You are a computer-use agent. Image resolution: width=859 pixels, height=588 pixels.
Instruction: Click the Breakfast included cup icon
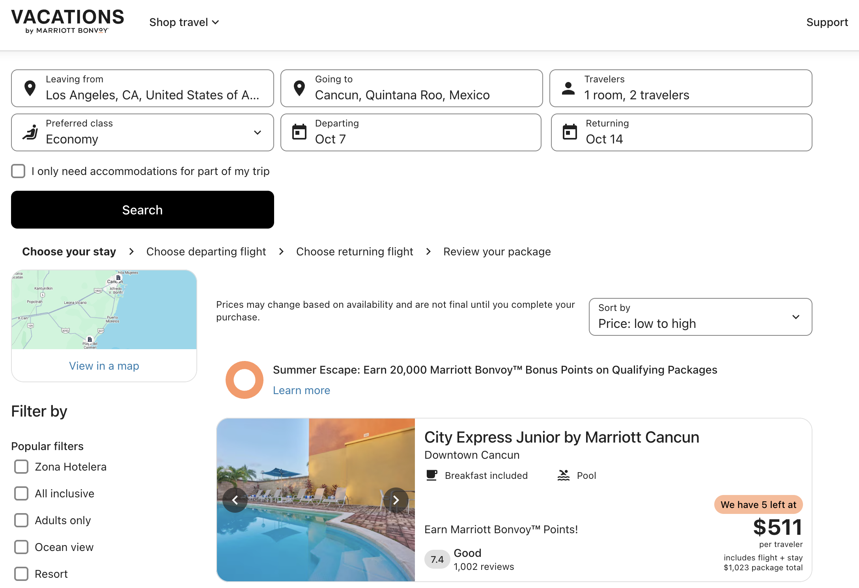pos(432,475)
